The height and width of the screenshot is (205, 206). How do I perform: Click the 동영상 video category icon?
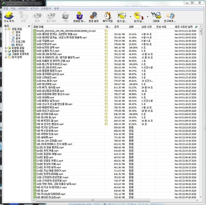click(x=13, y=45)
